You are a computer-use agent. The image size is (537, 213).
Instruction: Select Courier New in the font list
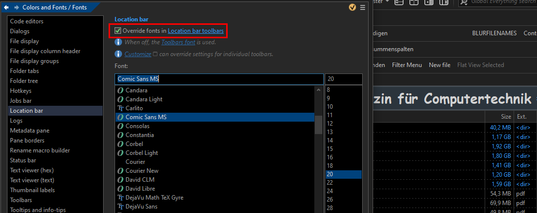[142, 171]
